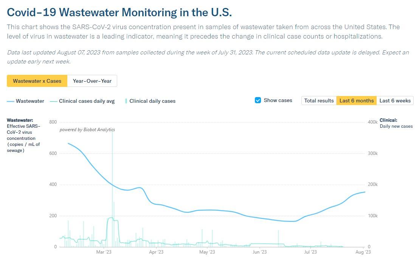Choose the Total results range
Screen dimensions: 419x260
(x=319, y=101)
